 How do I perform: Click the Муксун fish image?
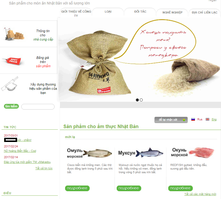(150, 152)
